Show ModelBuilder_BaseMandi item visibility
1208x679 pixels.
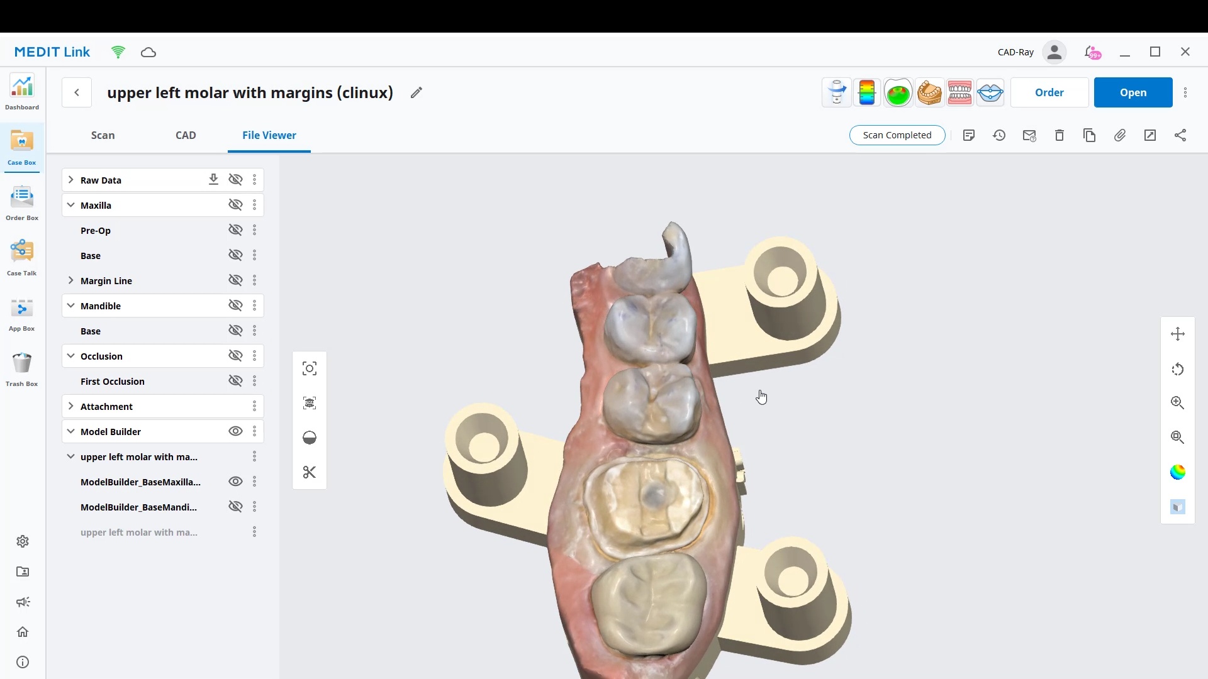point(235,507)
